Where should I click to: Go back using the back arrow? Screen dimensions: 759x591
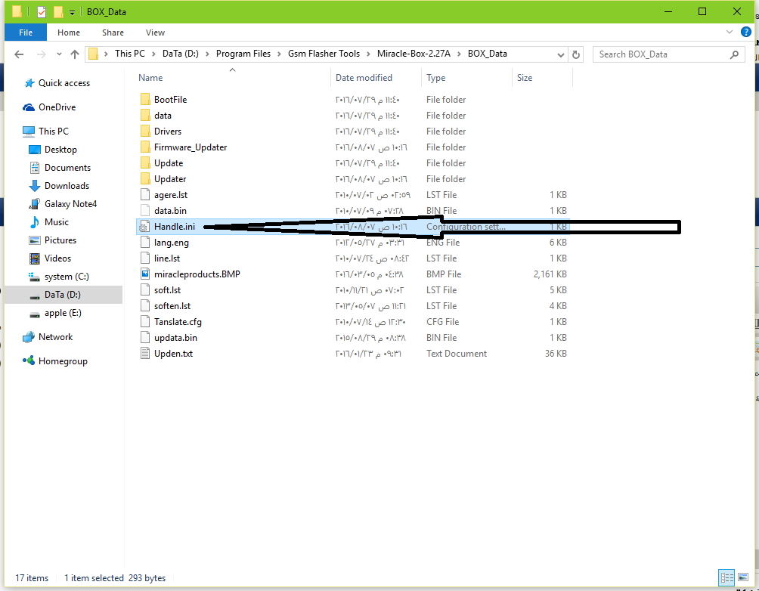[19, 54]
